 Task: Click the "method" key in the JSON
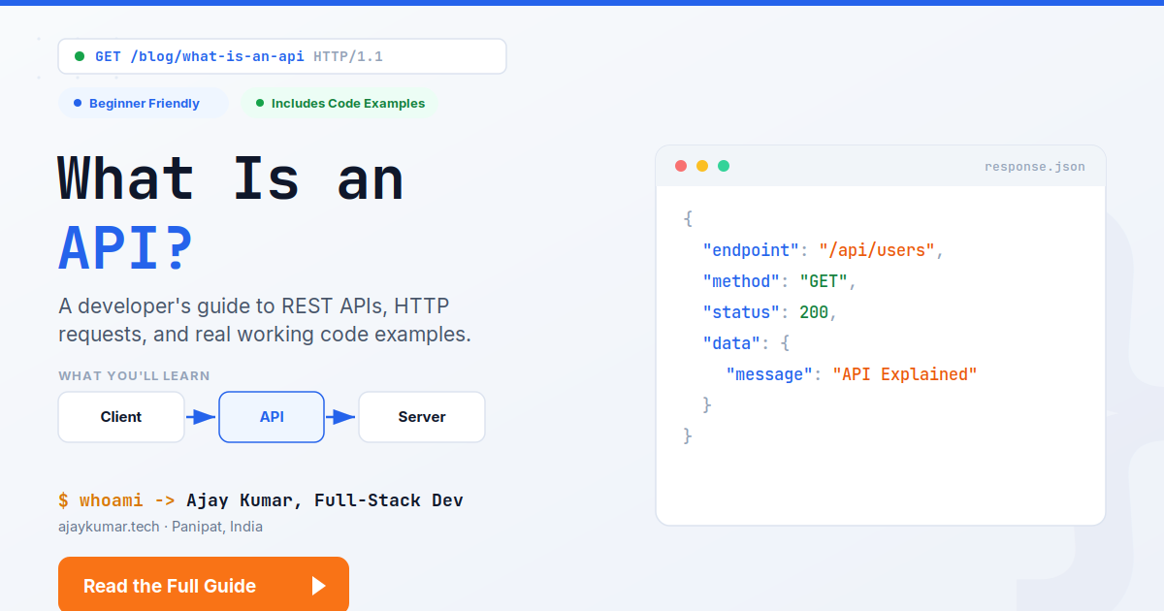[741, 281]
